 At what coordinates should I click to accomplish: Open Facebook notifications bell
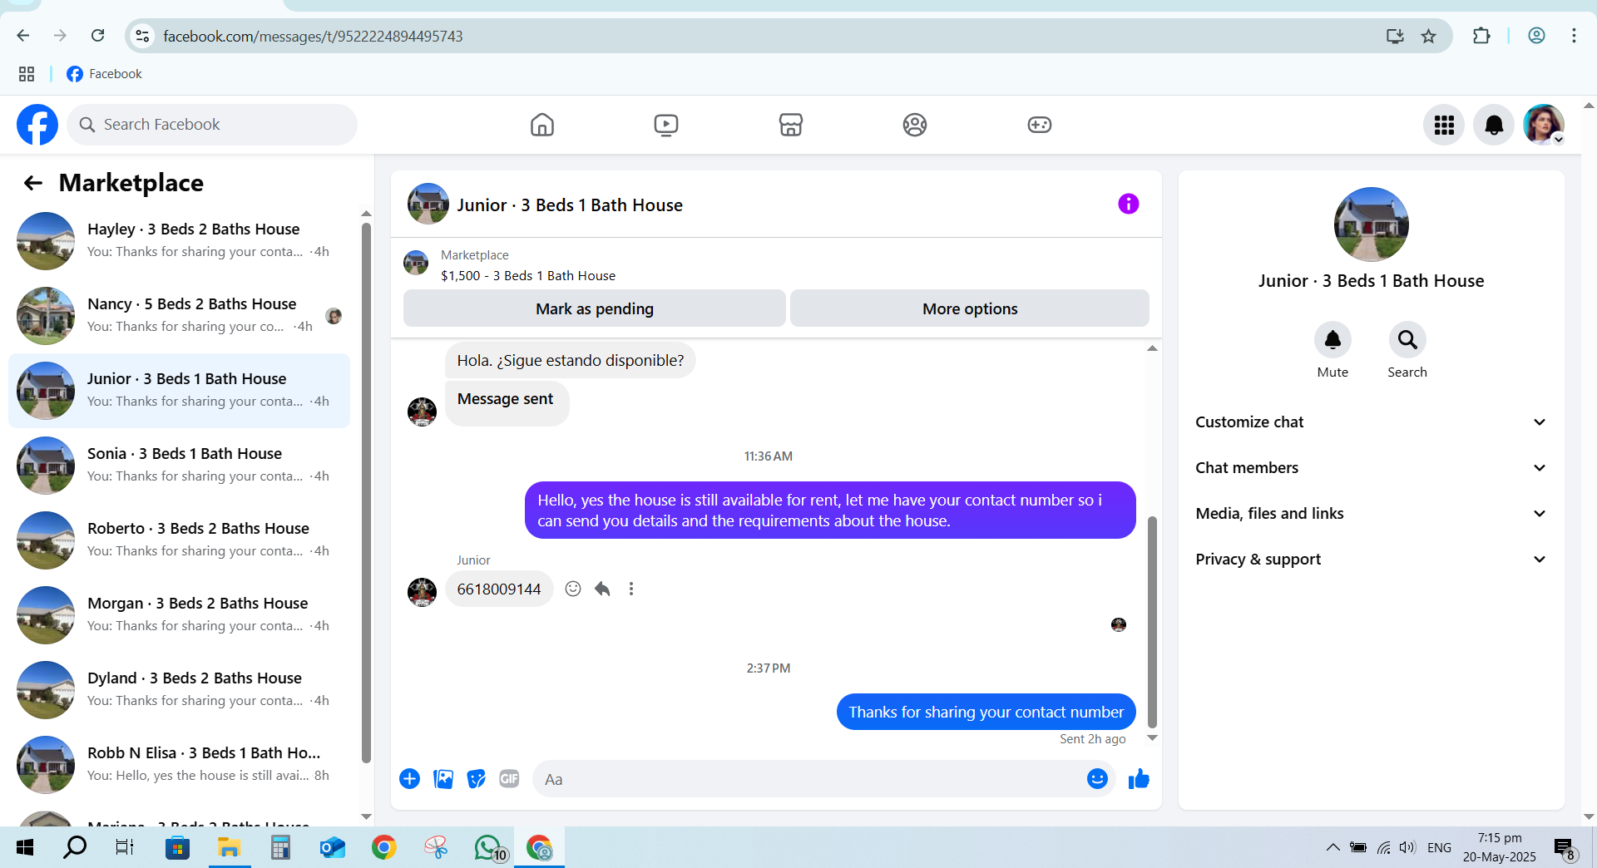[1494, 125]
